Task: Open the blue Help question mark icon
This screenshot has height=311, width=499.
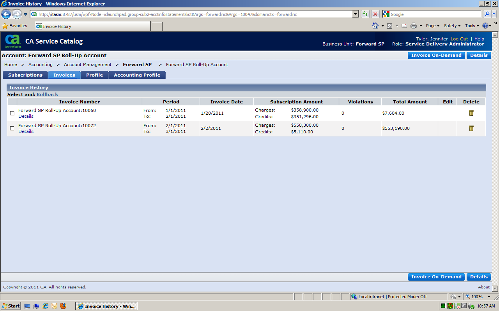Action: (485, 26)
